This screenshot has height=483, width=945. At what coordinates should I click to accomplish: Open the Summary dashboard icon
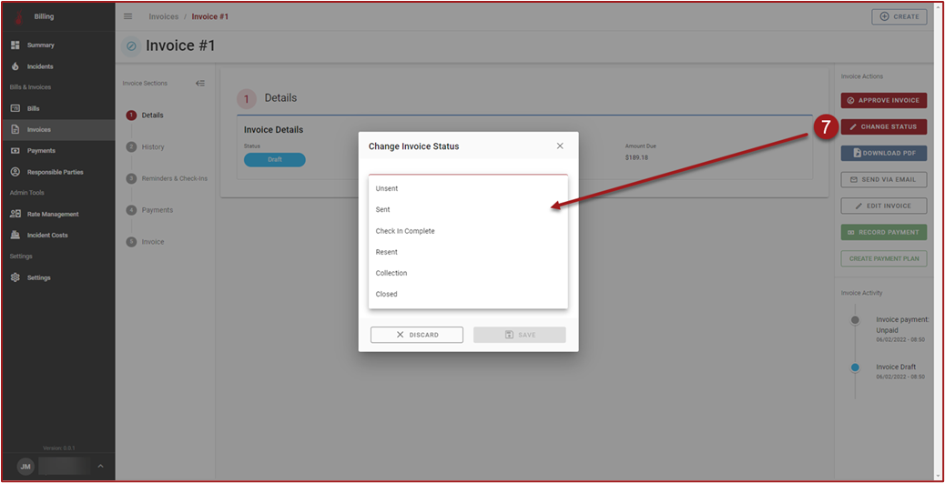tap(15, 45)
